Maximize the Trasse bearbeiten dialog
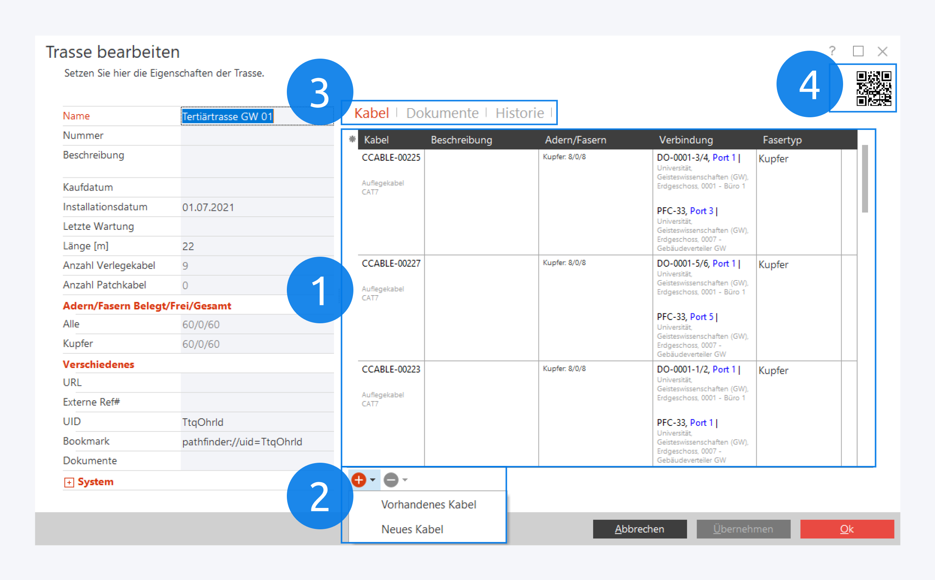 point(858,51)
